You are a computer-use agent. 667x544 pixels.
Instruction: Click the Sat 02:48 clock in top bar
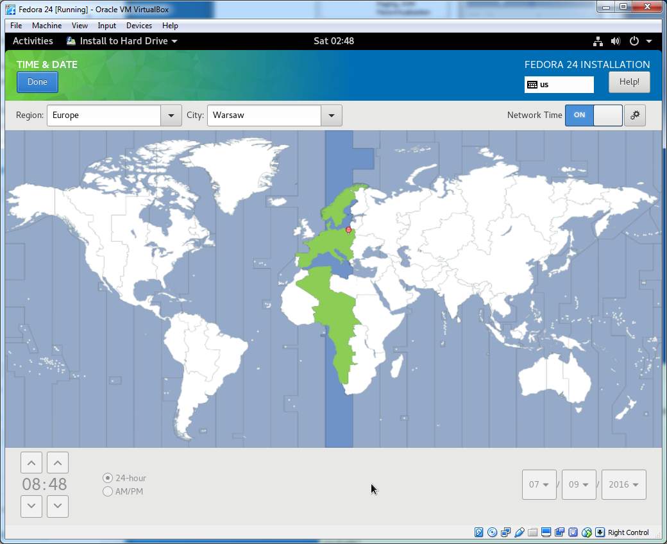(334, 41)
